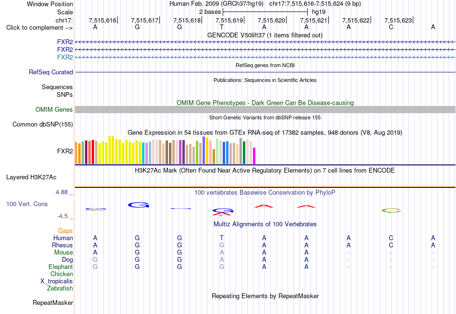The image size is (456, 314).
Task: Click the orange Gaps row label
Action: 65,231
